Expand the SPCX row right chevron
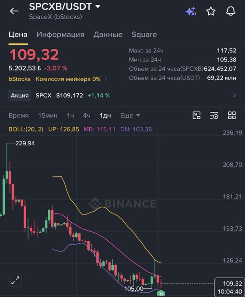The width and height of the screenshot is (245, 297). tap(234, 96)
